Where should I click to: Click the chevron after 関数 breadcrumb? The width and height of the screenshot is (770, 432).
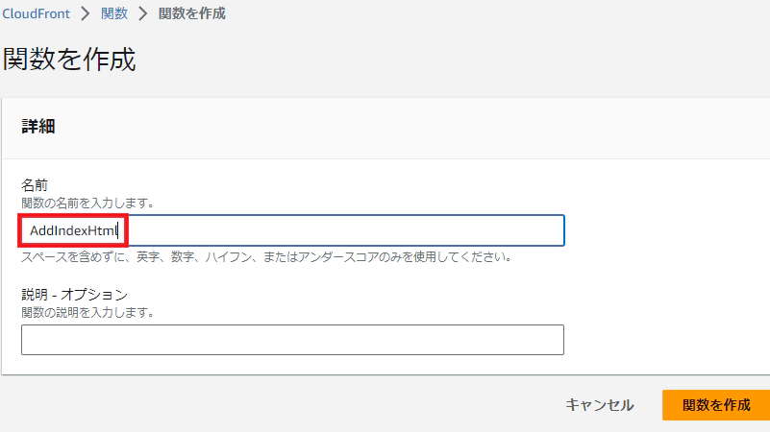tap(143, 14)
